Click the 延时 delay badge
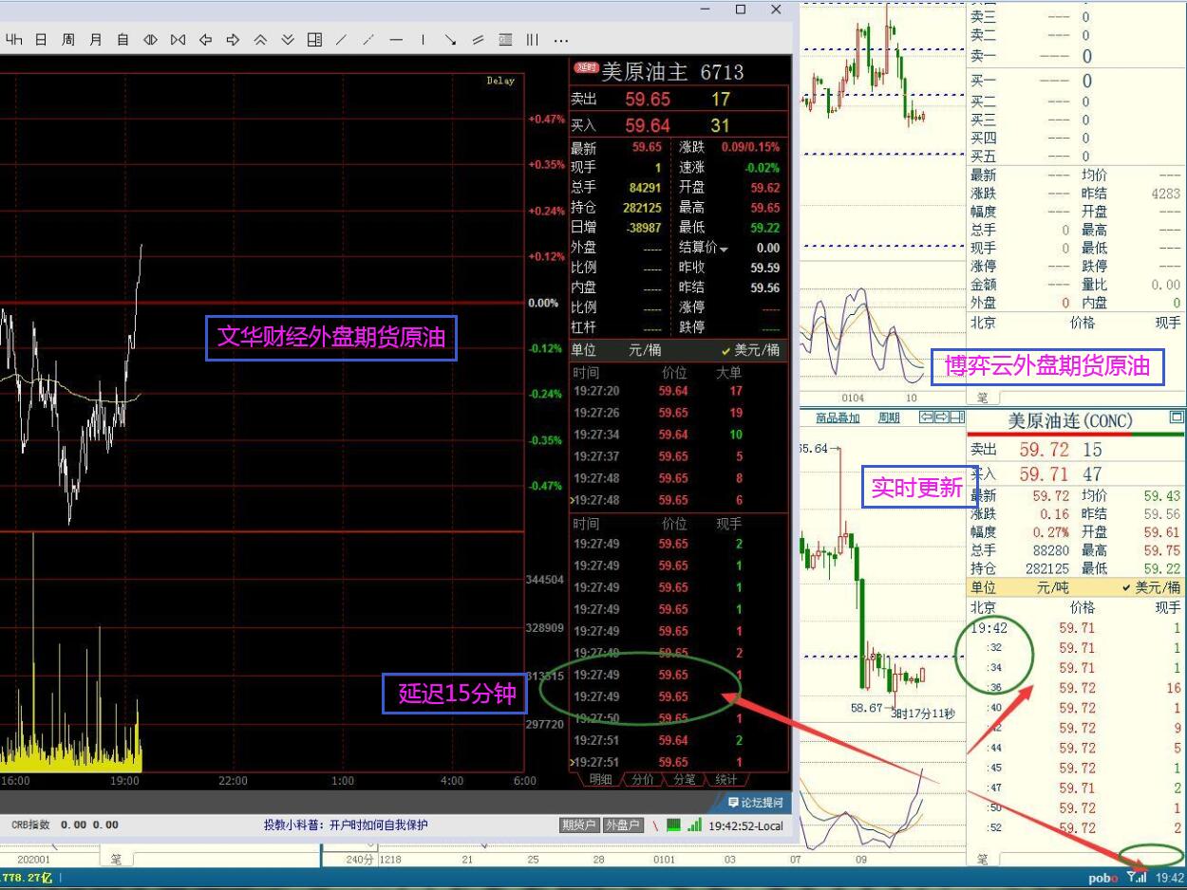The height and width of the screenshot is (890, 1187). 585,67
